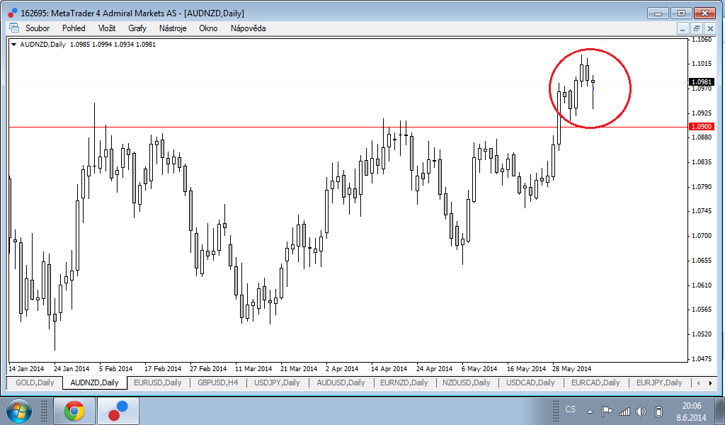Open the Windows Start button
The image size is (725, 425).
coord(19,411)
